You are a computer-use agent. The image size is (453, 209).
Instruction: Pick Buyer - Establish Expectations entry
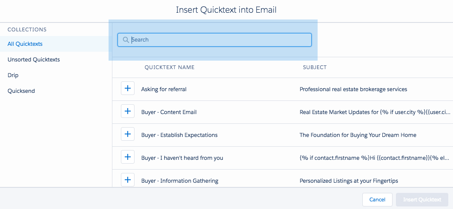click(179, 135)
